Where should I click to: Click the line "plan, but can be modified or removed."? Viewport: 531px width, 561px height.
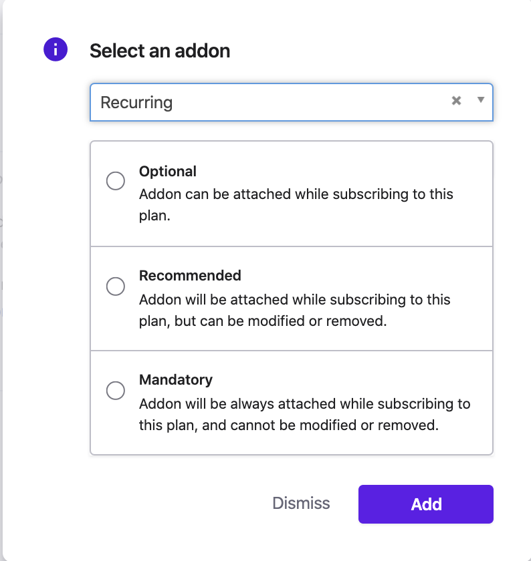pos(263,321)
